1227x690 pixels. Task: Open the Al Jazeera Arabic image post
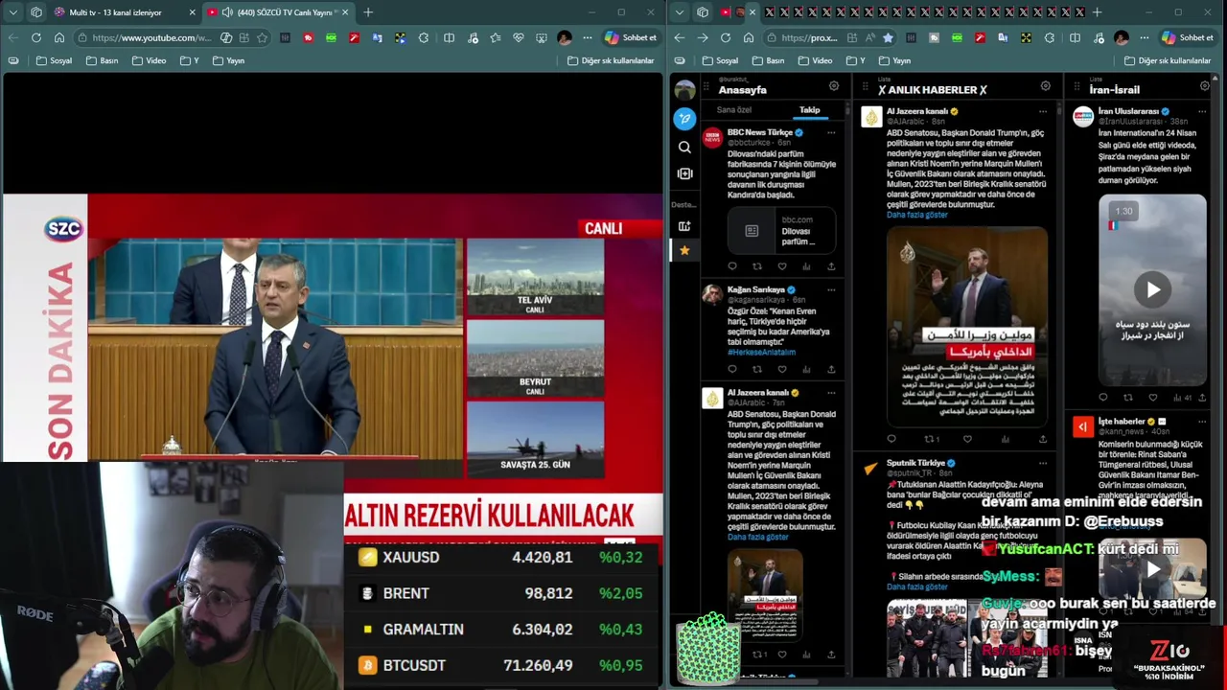967,325
